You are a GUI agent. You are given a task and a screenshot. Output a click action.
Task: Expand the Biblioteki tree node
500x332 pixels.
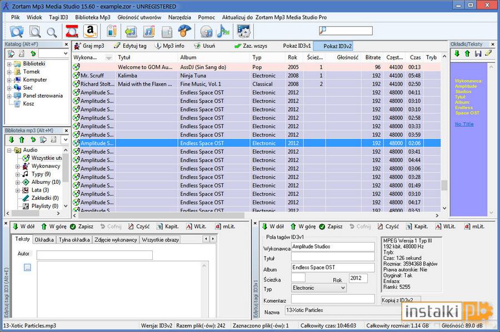(9, 64)
